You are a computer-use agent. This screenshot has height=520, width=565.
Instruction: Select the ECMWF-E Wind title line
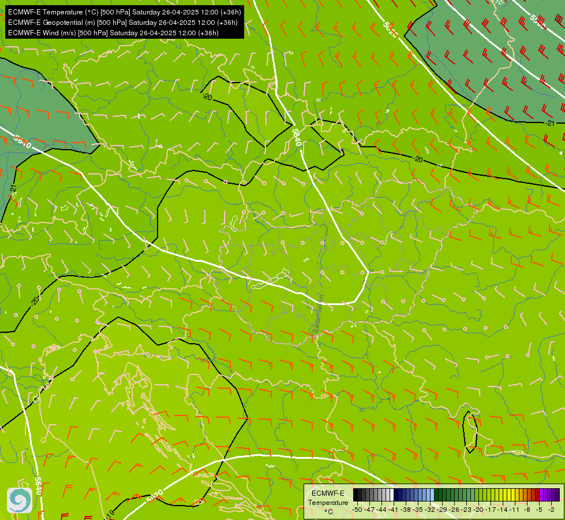(113, 33)
